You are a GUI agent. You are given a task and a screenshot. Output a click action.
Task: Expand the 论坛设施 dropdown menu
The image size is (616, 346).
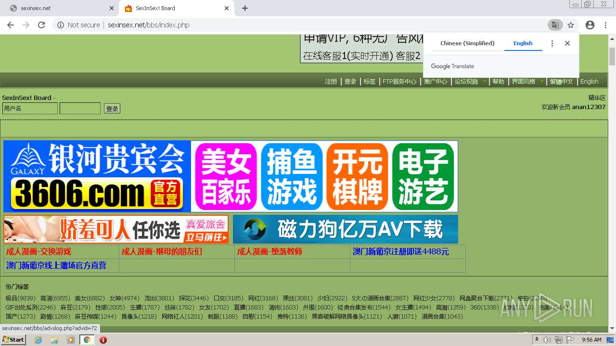point(470,82)
